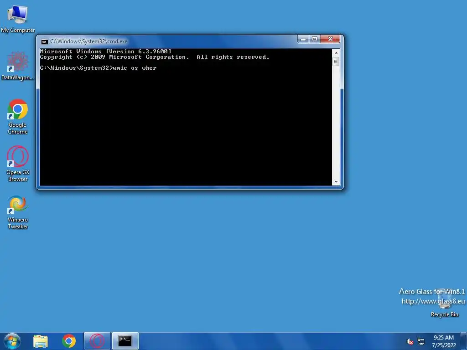Viewport: 467px width, 350px height.
Task: Click the muted volume tray icon
Action: pyautogui.click(x=410, y=342)
